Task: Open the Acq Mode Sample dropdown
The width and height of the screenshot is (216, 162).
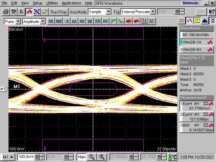Action: 100,11
